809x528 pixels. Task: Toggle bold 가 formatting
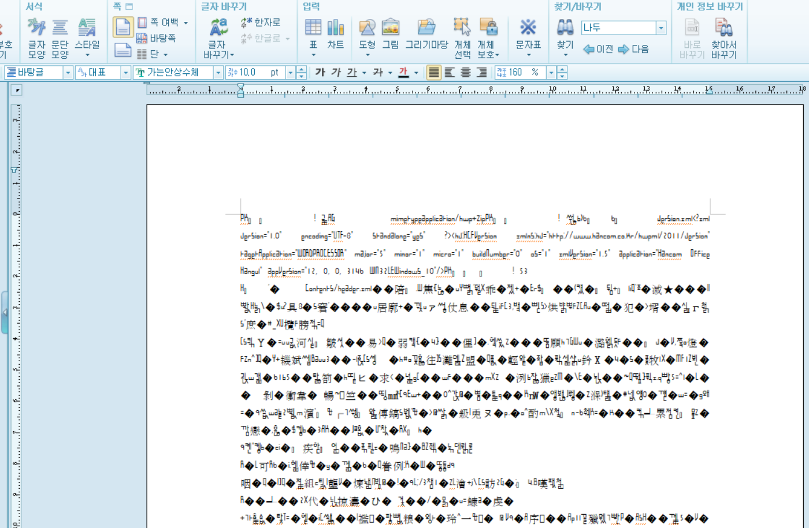[320, 72]
